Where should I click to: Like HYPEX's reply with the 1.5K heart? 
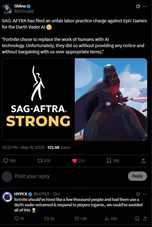(77, 218)
